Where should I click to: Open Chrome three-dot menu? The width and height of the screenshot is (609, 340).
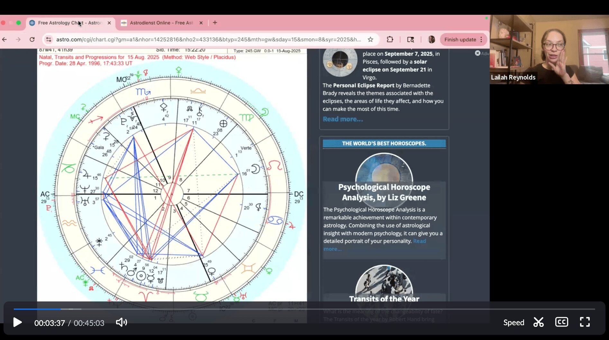pos(481,40)
